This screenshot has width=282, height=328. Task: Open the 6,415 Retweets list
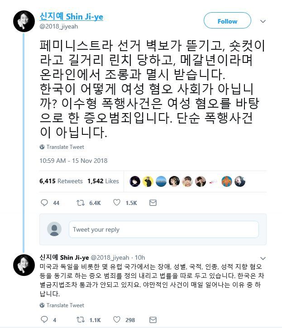[61, 181]
